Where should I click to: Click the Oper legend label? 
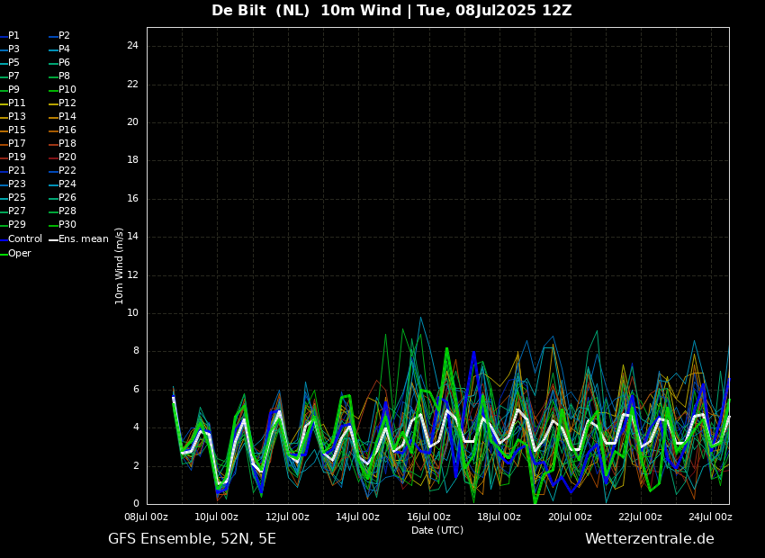pyautogui.click(x=20, y=254)
